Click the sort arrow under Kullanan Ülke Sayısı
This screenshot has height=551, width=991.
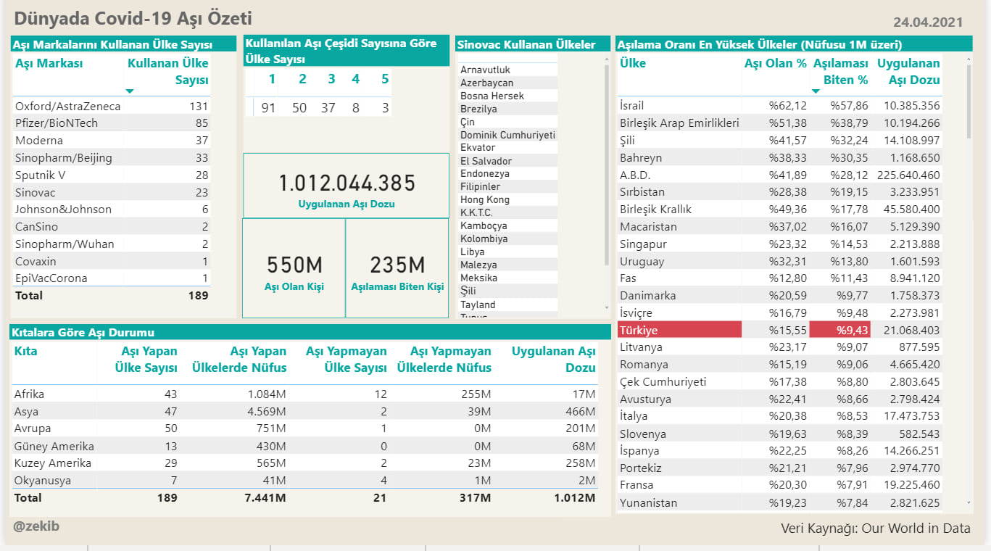point(130,91)
